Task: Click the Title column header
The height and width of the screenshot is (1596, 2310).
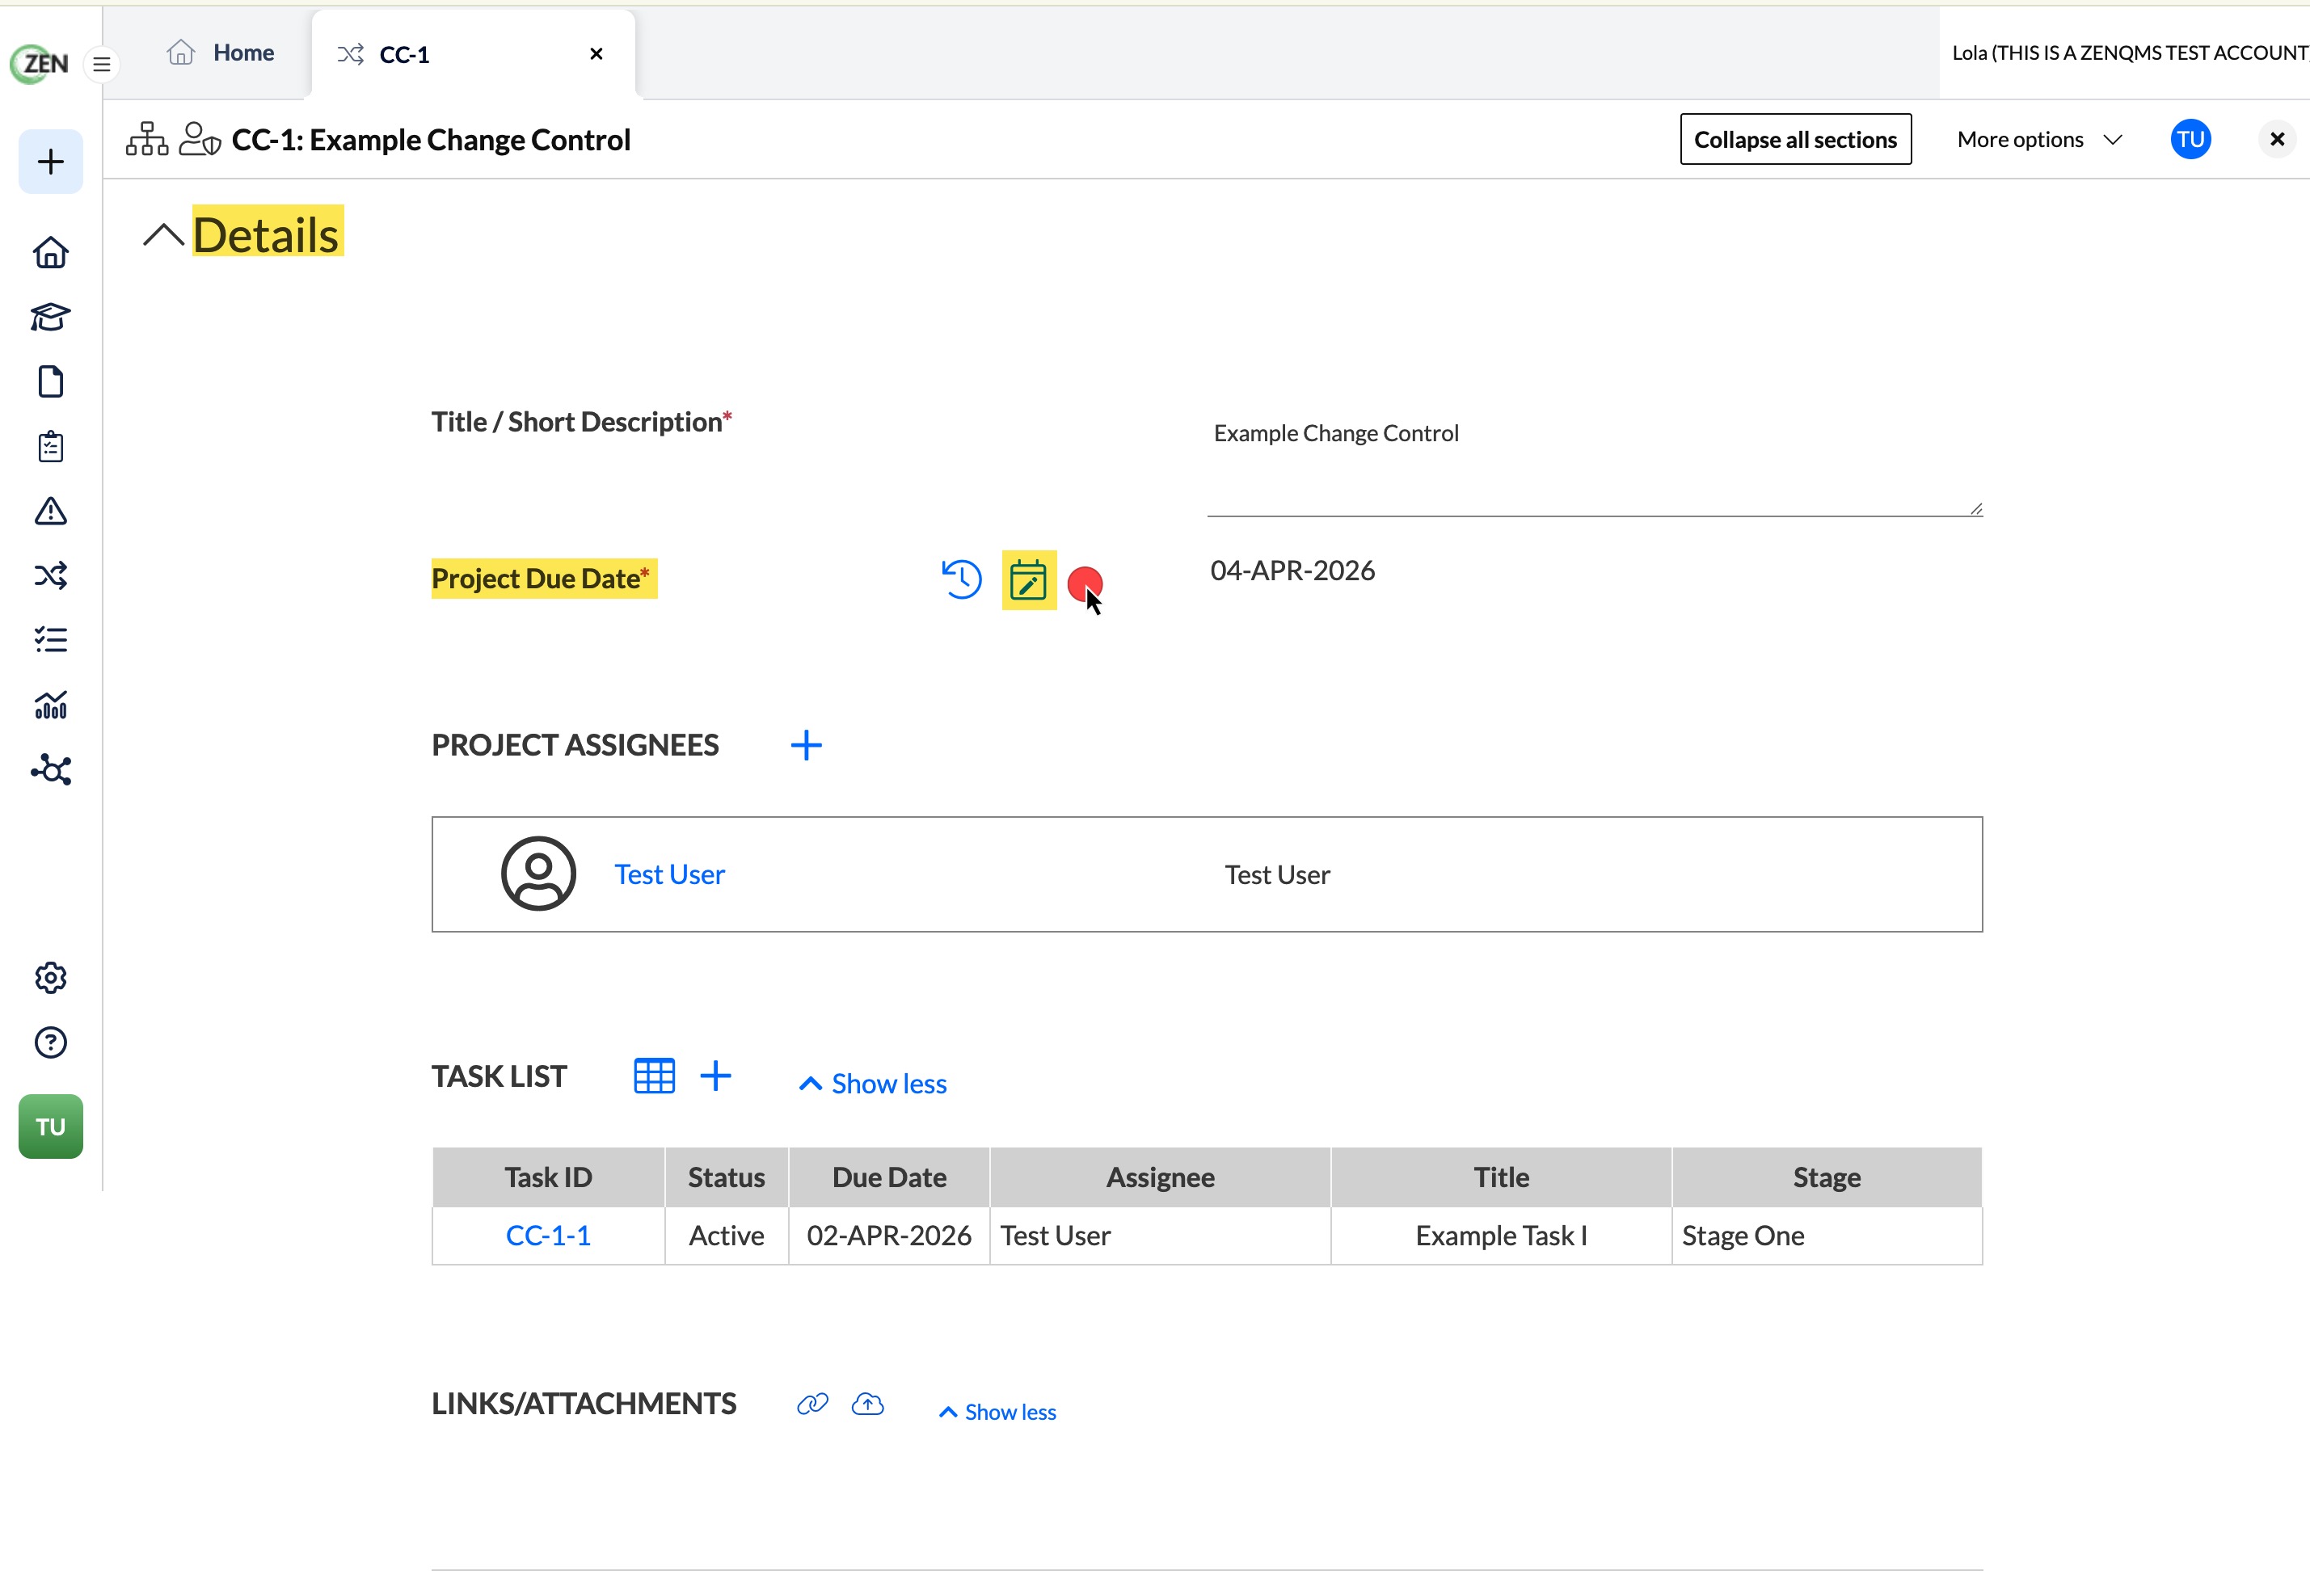Action: pos(1501,1178)
